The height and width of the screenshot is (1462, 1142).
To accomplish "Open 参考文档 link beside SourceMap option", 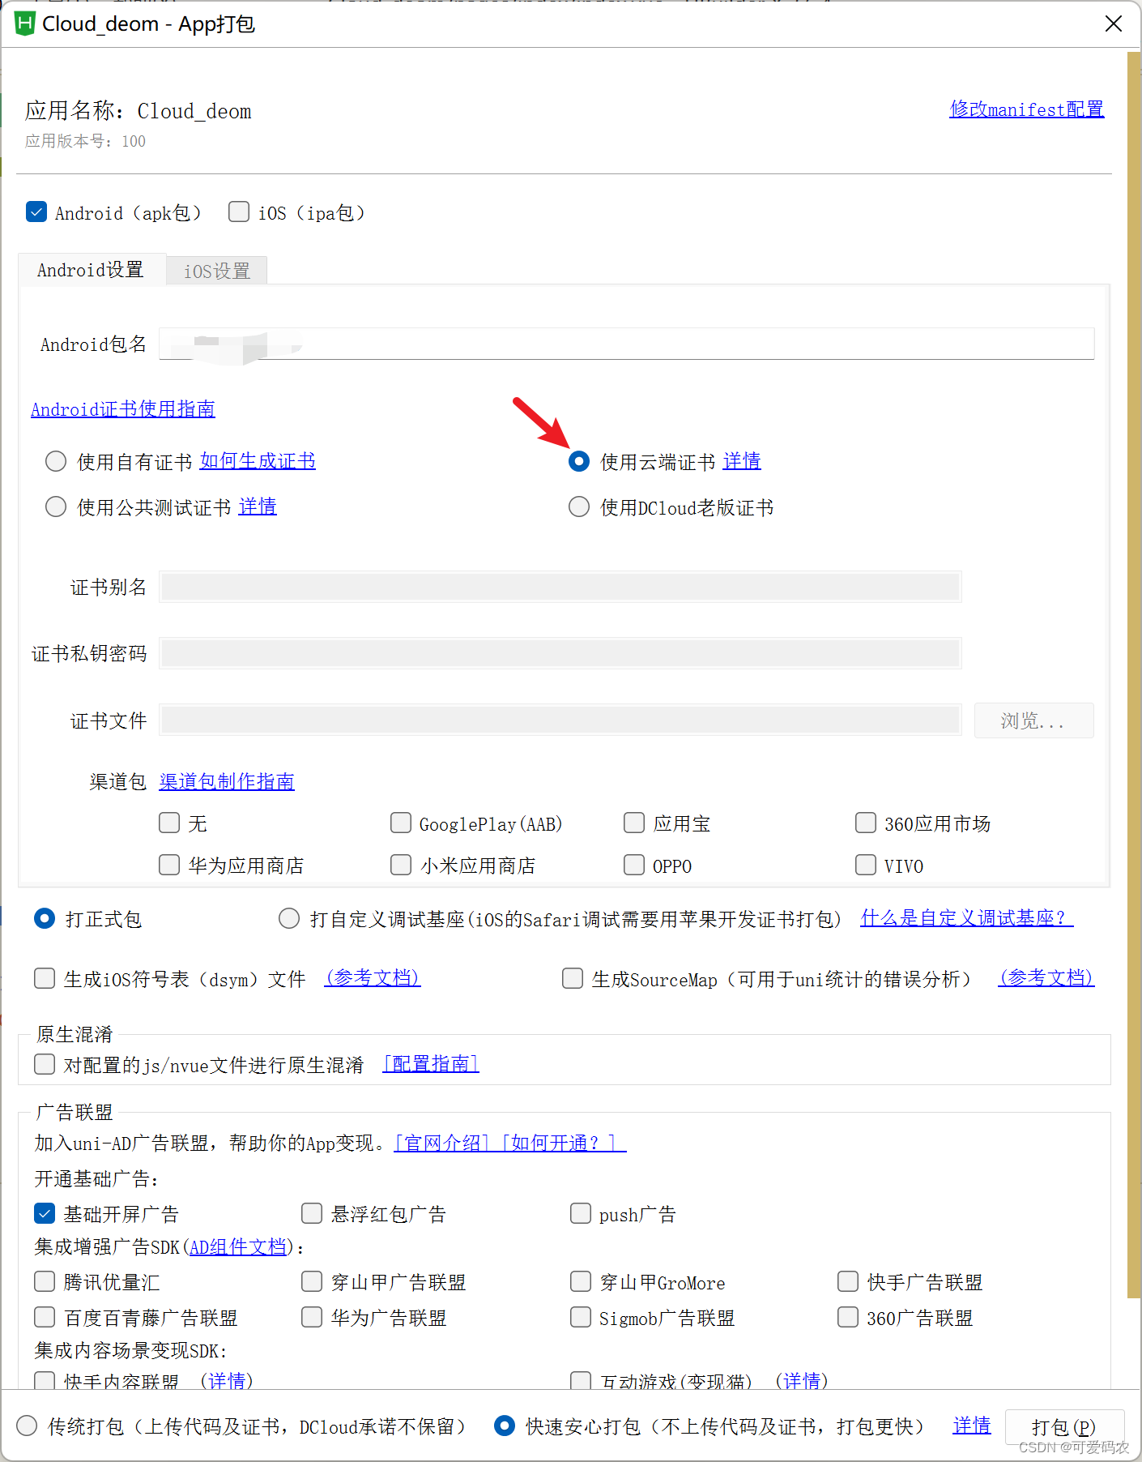I will tap(1046, 977).
